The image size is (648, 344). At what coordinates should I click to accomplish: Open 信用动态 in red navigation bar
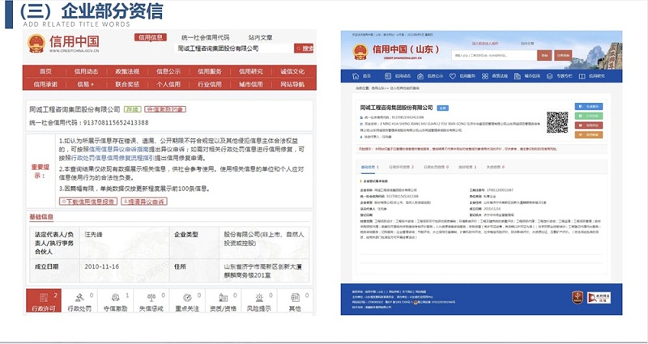(x=87, y=71)
